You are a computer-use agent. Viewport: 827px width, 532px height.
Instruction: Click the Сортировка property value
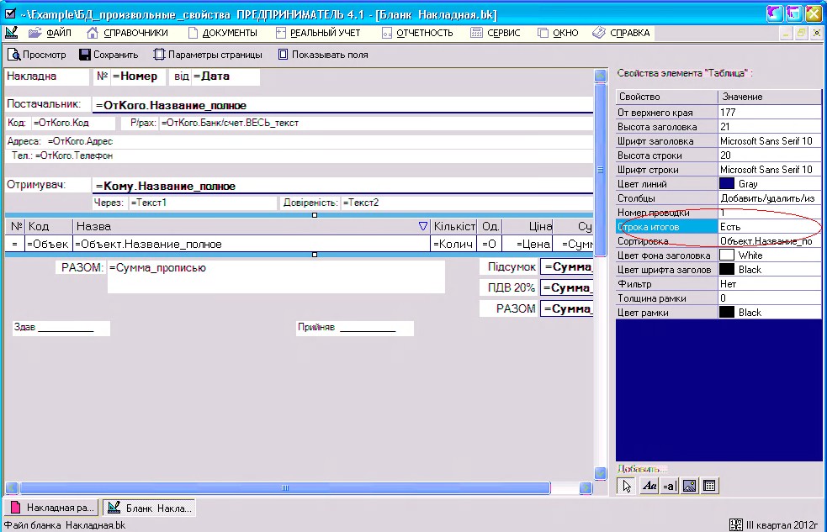coord(768,240)
